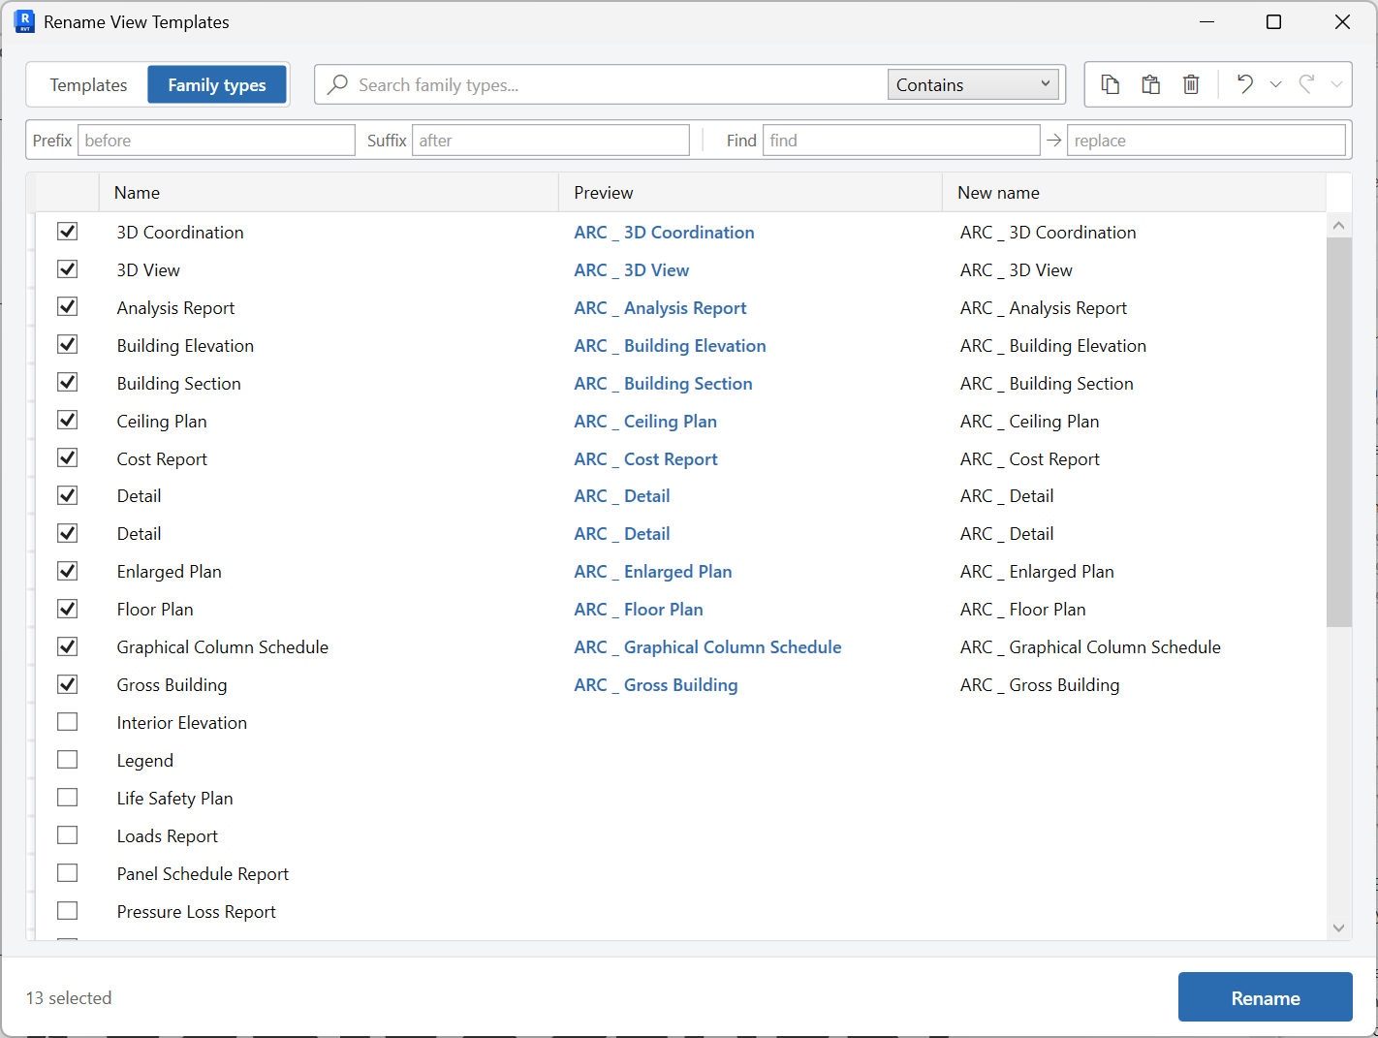Click 'ARC _ Gross Building' in New name column
Screen dimensions: 1378x1038
click(1040, 685)
